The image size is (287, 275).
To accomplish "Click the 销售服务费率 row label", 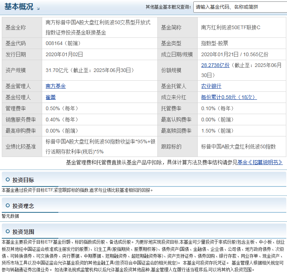I will pos(21,120).
